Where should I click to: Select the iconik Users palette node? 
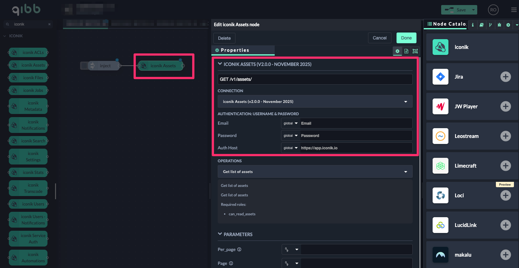[x=28, y=204]
